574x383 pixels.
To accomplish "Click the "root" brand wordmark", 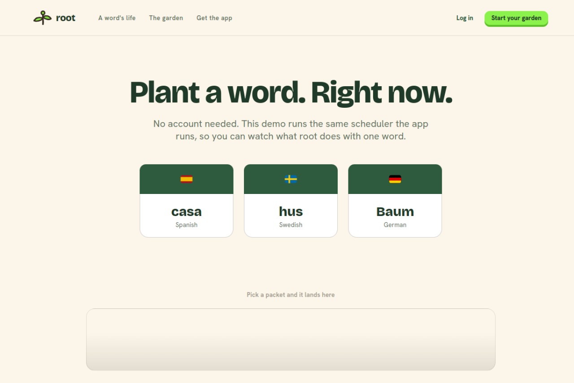I will (x=65, y=18).
